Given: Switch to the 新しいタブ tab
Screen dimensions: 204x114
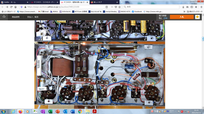Looking at the screenshot, I should pyautogui.click(x=99, y=2).
